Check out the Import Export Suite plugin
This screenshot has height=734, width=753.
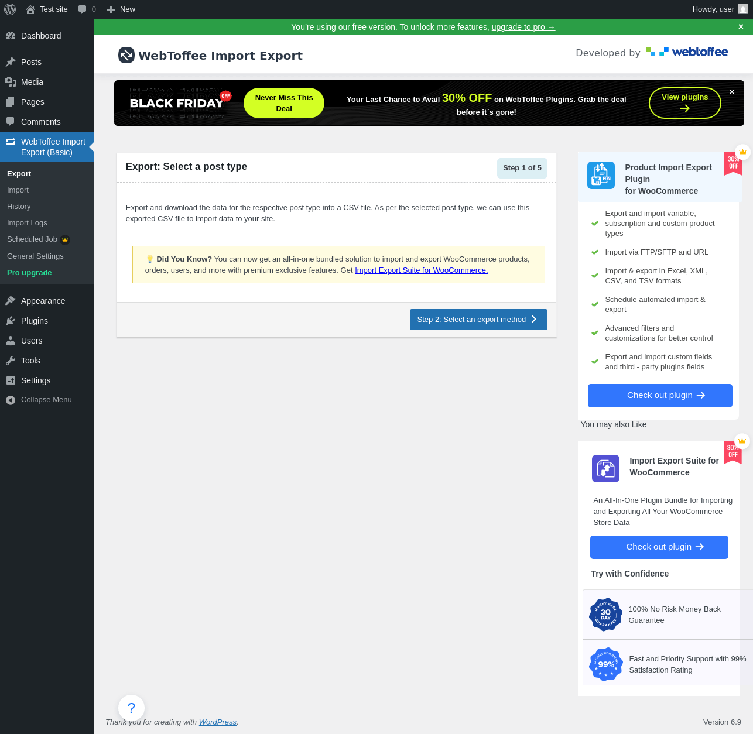pos(659,547)
